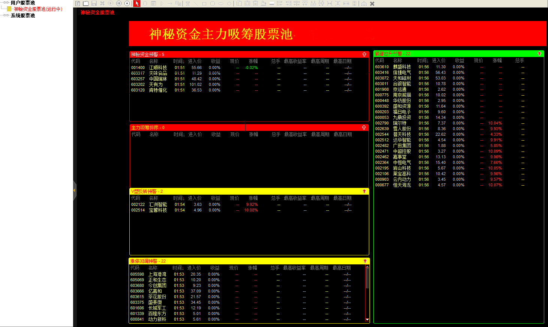Collapse the 主力吸筹排序 panel with up arrow
Image resolution: width=548 pixels, height=327 pixels.
pos(364,127)
